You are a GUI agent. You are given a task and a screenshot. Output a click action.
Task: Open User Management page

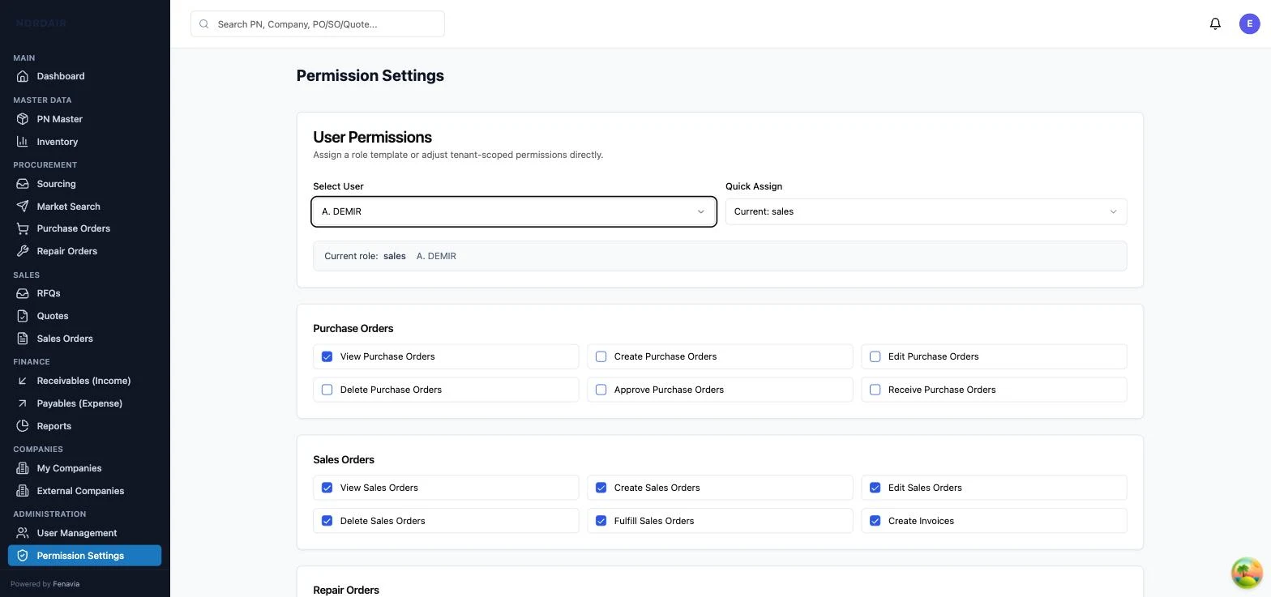(84, 533)
